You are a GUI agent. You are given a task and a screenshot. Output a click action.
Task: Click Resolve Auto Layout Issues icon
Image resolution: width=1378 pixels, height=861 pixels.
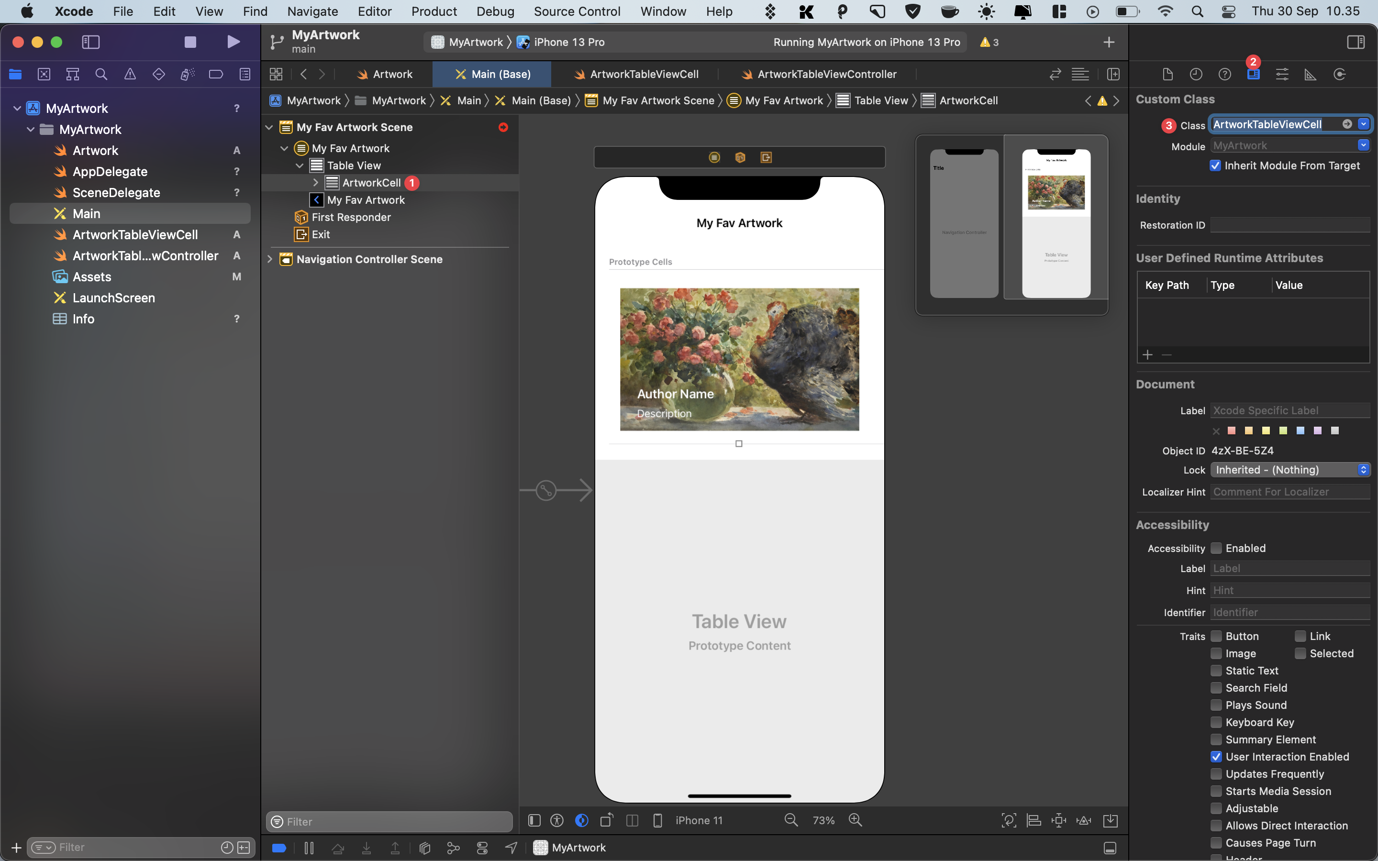pos(1084,820)
